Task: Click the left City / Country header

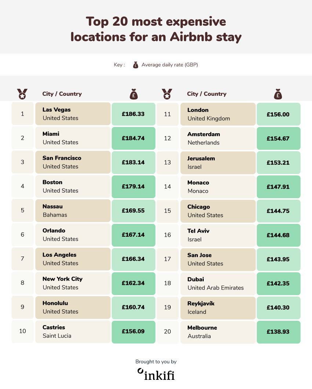Action: click(x=62, y=94)
